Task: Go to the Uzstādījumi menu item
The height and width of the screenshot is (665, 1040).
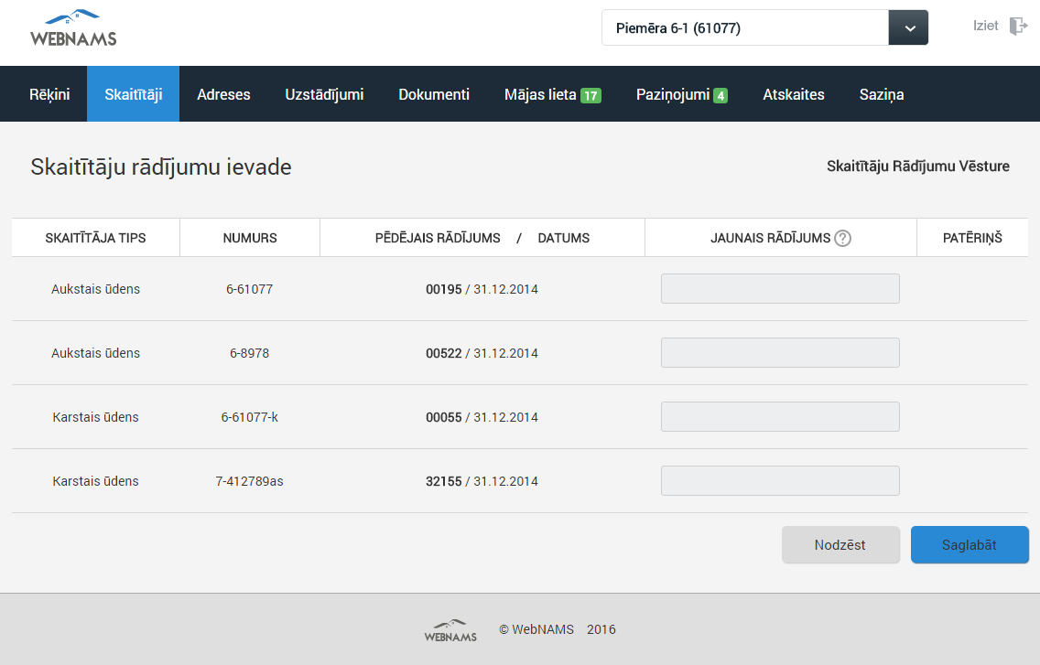Action: (x=324, y=94)
